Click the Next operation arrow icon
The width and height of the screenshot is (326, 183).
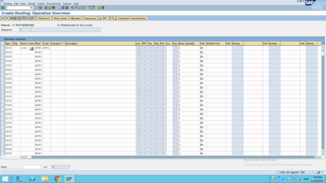(x=7, y=18)
